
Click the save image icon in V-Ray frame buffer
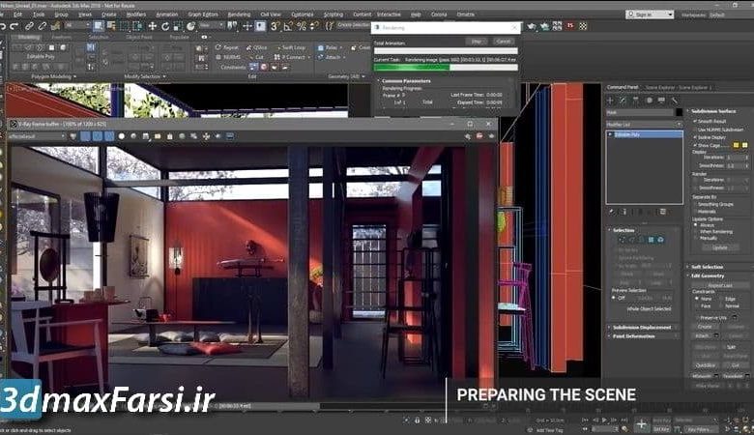pyautogui.click(x=146, y=136)
